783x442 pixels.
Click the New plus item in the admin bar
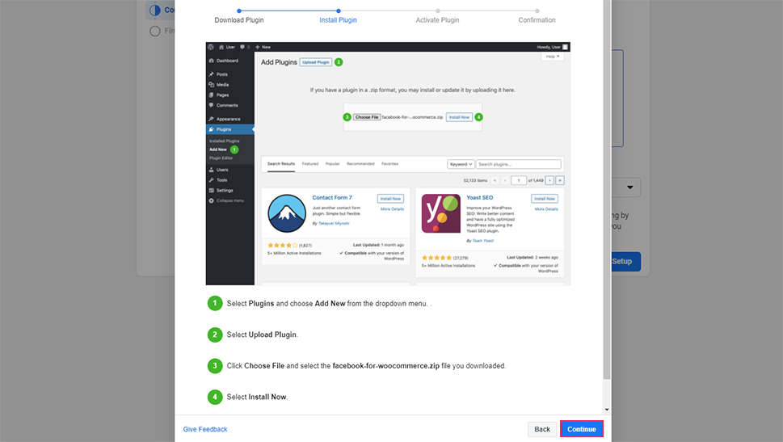[263, 47]
